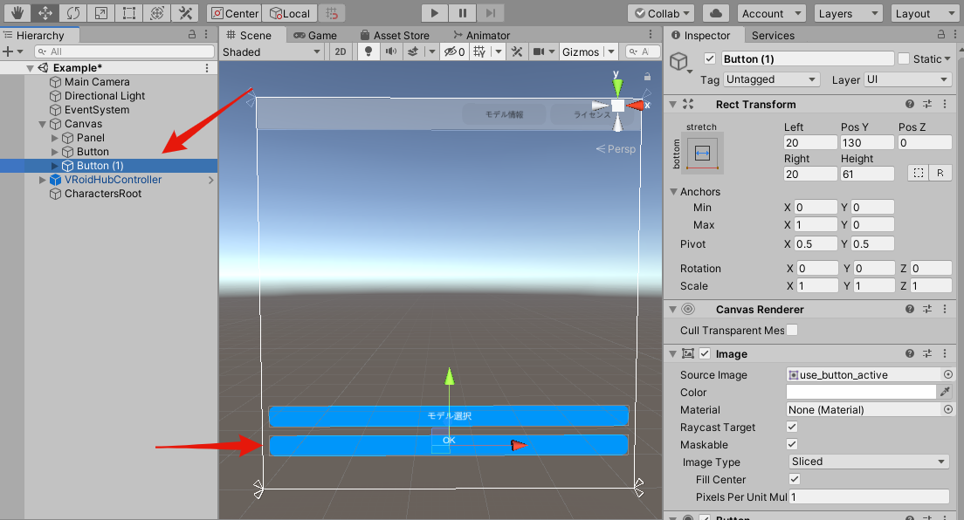Image resolution: width=964 pixels, height=520 pixels.
Task: Select CharactersRoot in Hierarchy
Action: (x=103, y=194)
